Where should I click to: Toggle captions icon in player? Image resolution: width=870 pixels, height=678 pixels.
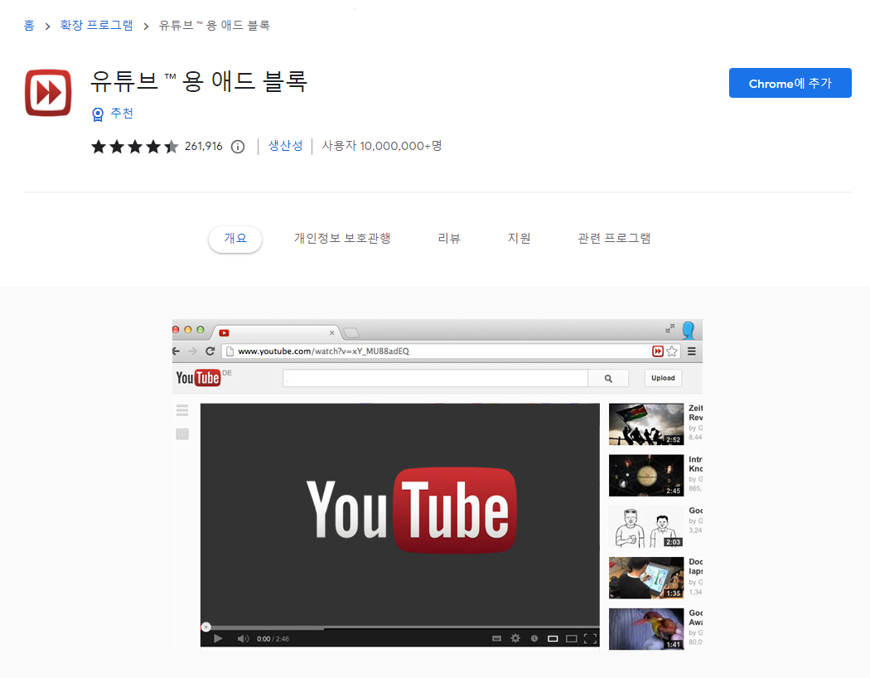(496, 638)
